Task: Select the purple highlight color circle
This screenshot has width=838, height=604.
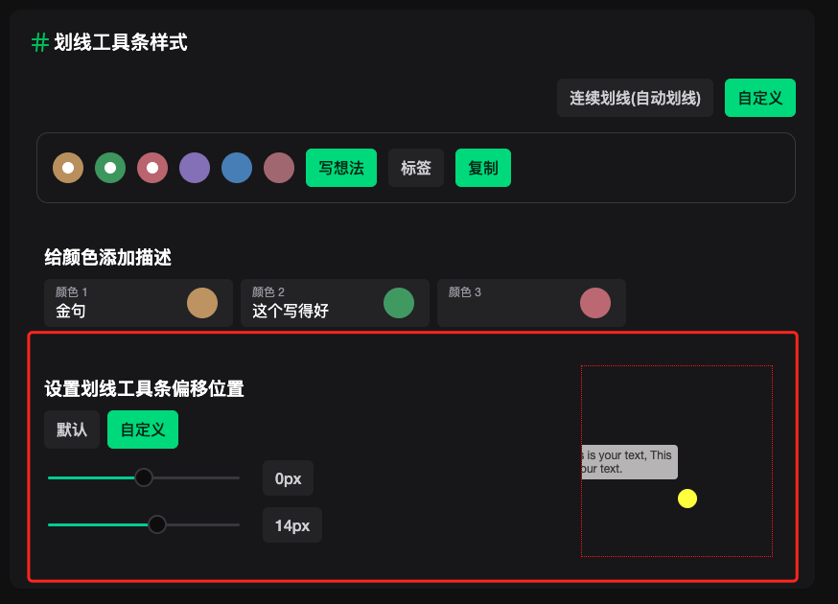Action: point(195,168)
